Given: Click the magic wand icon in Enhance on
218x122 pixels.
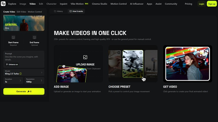Looking at the screenshot, I should point(7,65).
